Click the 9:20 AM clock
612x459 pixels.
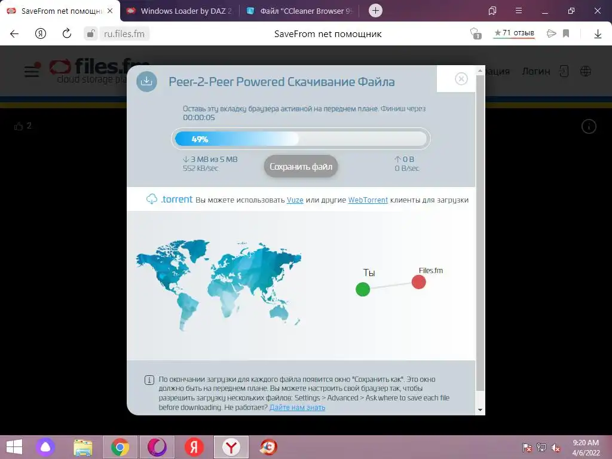point(586,443)
